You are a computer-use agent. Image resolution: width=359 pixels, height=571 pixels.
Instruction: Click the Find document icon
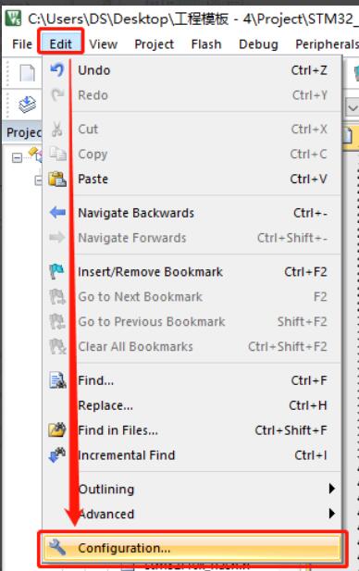click(x=57, y=380)
